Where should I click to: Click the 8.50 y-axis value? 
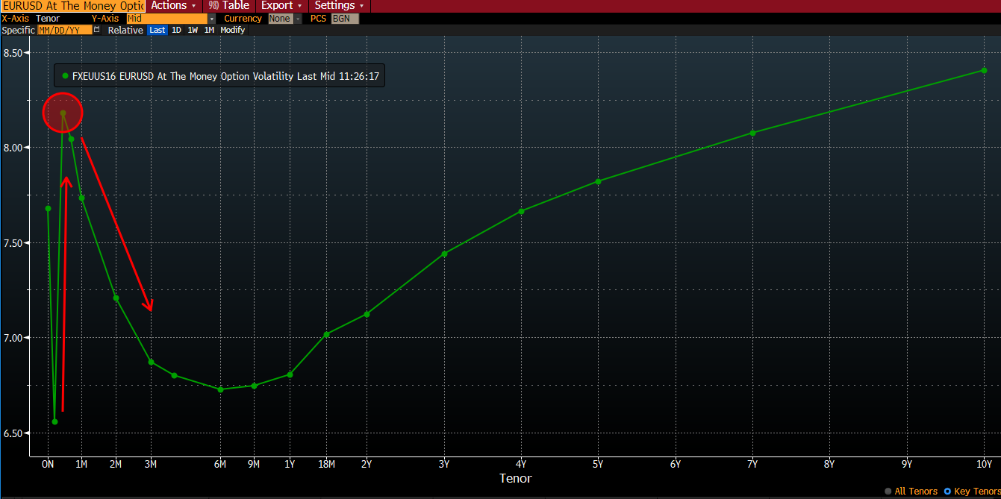coord(14,53)
